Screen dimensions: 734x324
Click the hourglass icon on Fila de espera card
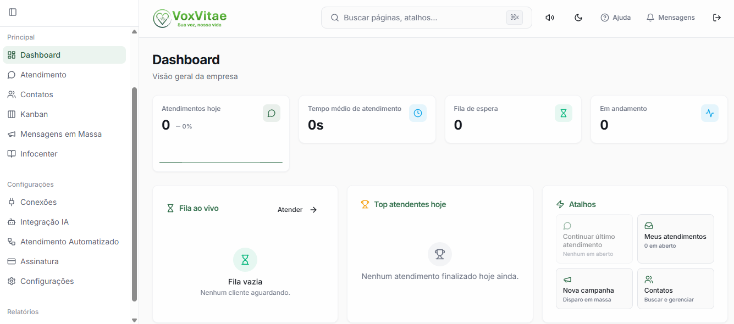564,113
